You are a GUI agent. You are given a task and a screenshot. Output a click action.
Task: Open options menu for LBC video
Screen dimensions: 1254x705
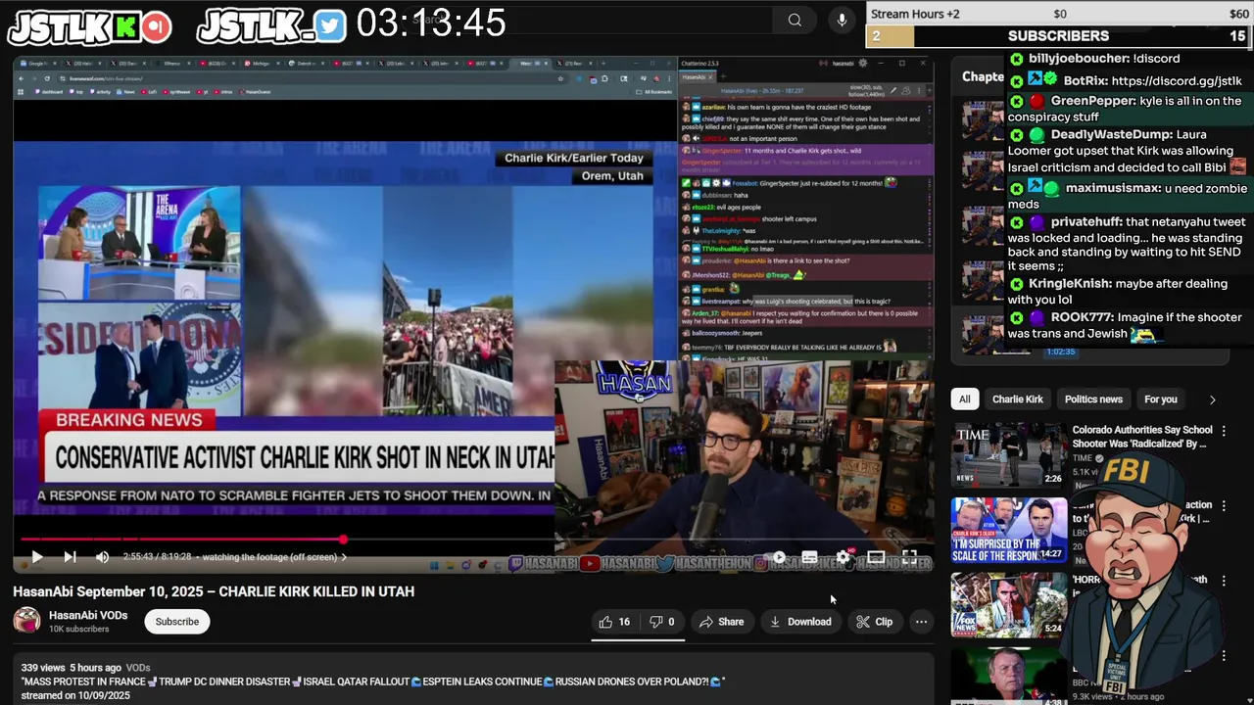click(x=1224, y=506)
